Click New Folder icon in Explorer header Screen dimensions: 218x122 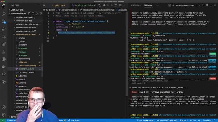(33, 14)
